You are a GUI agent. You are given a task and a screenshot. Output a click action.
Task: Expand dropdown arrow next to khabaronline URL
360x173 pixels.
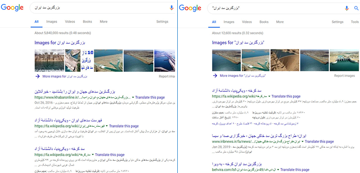coord(133,98)
